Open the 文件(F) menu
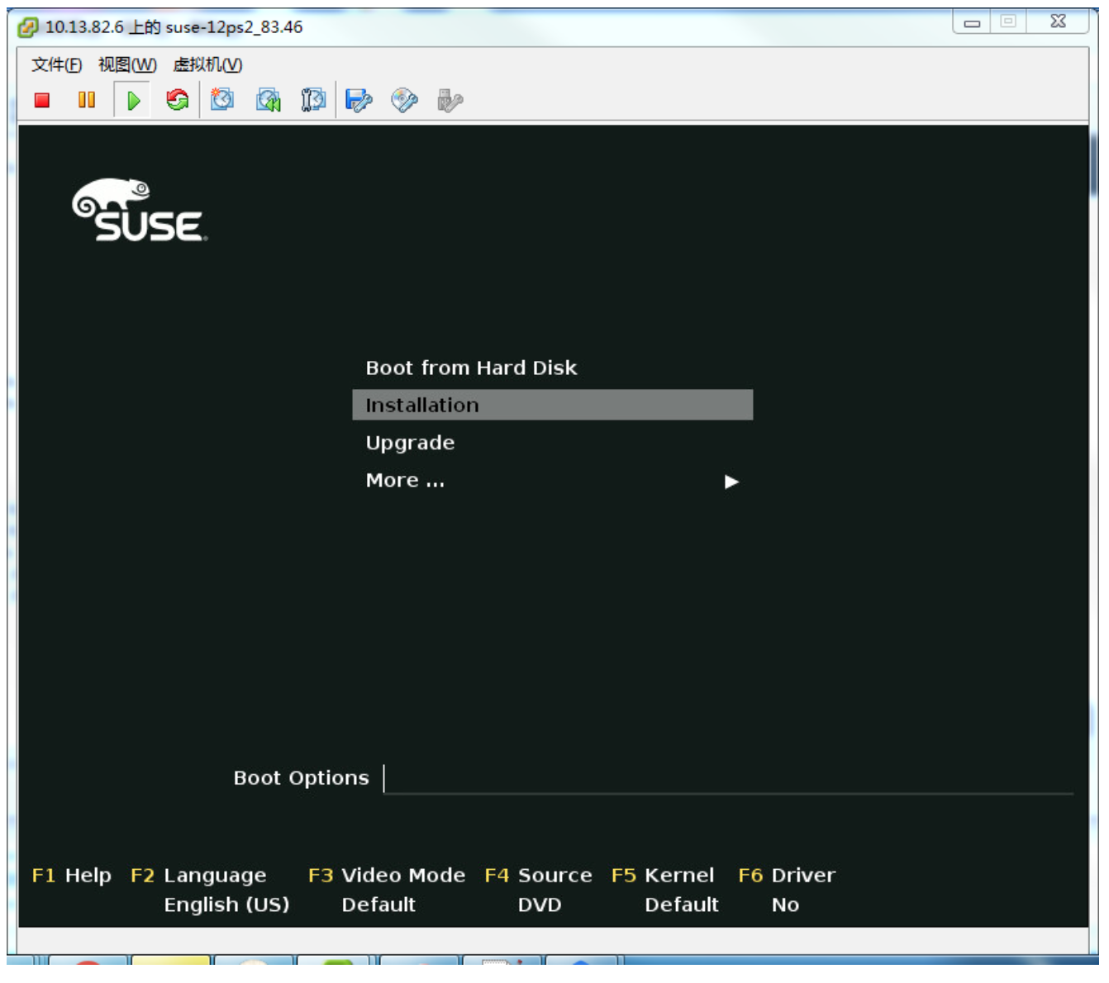The image size is (1109, 983). (56, 65)
